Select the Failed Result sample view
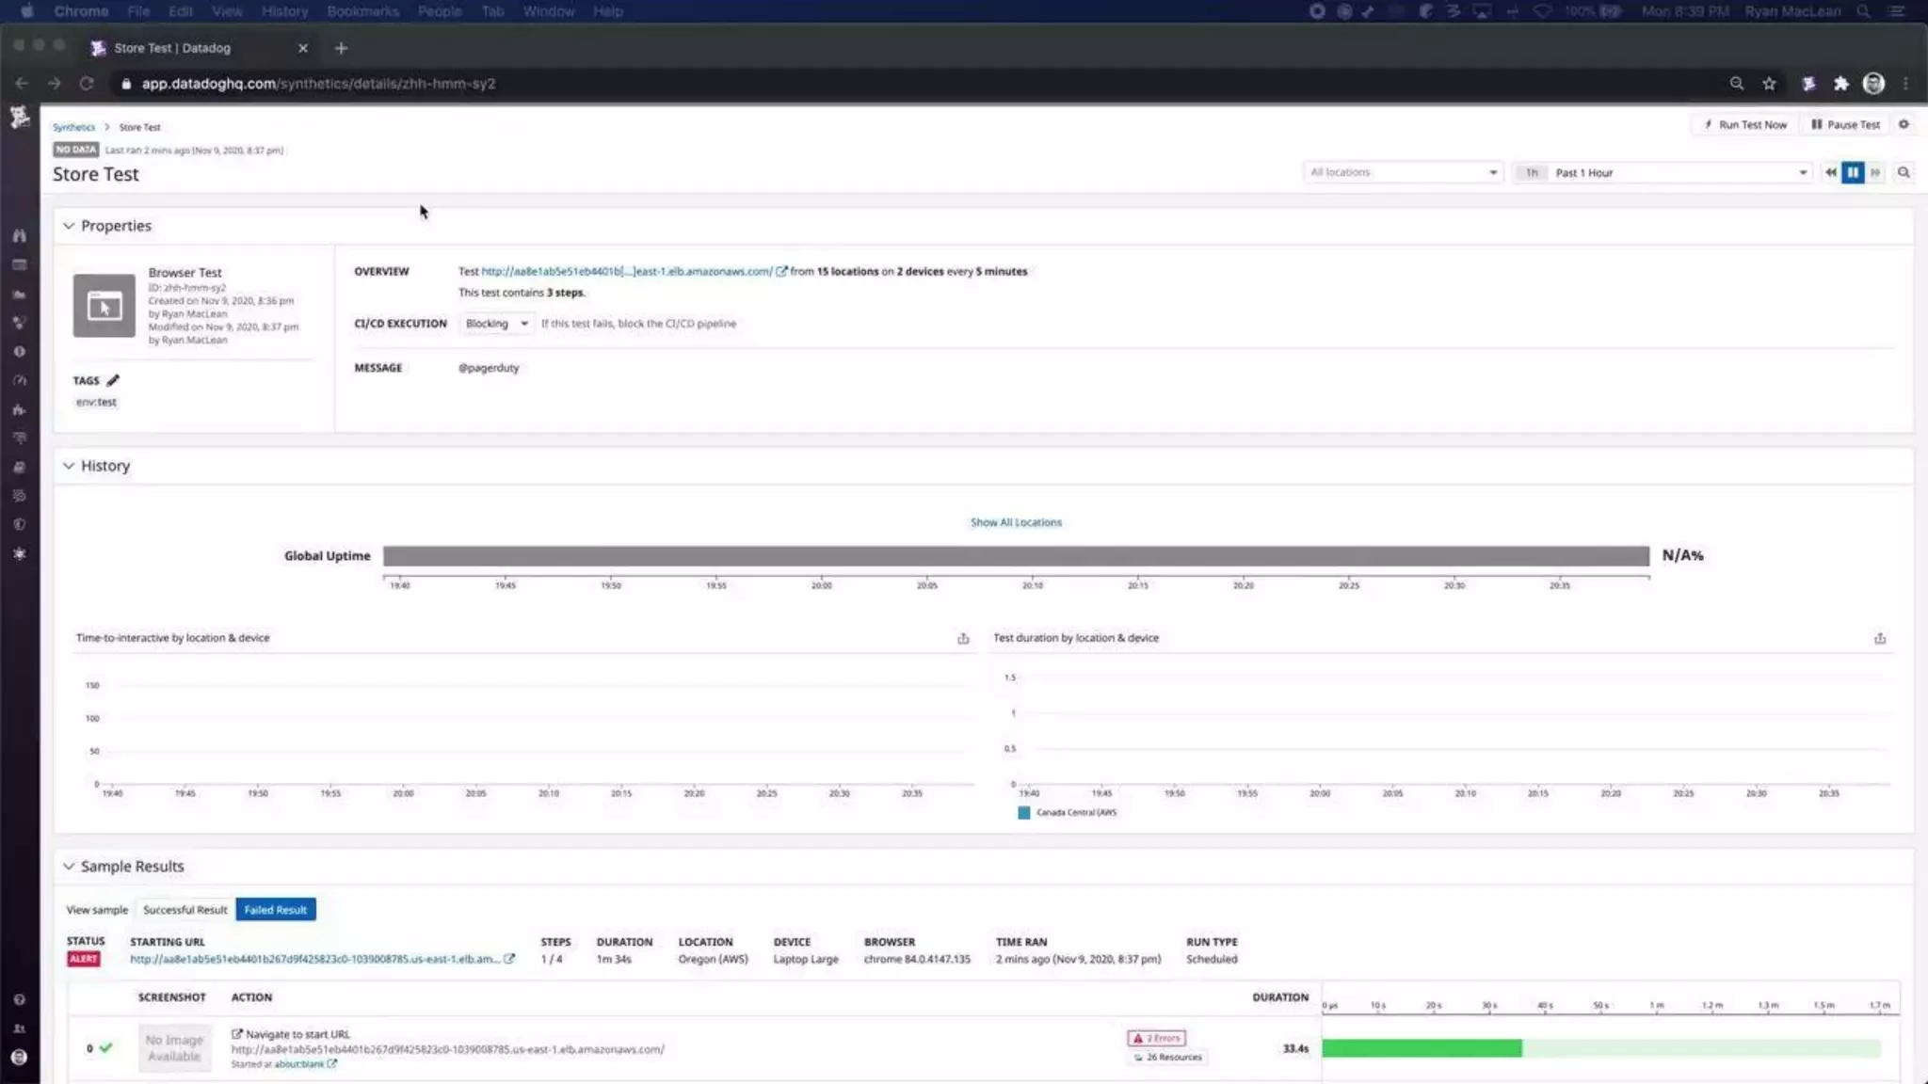The width and height of the screenshot is (1928, 1084). (275, 910)
